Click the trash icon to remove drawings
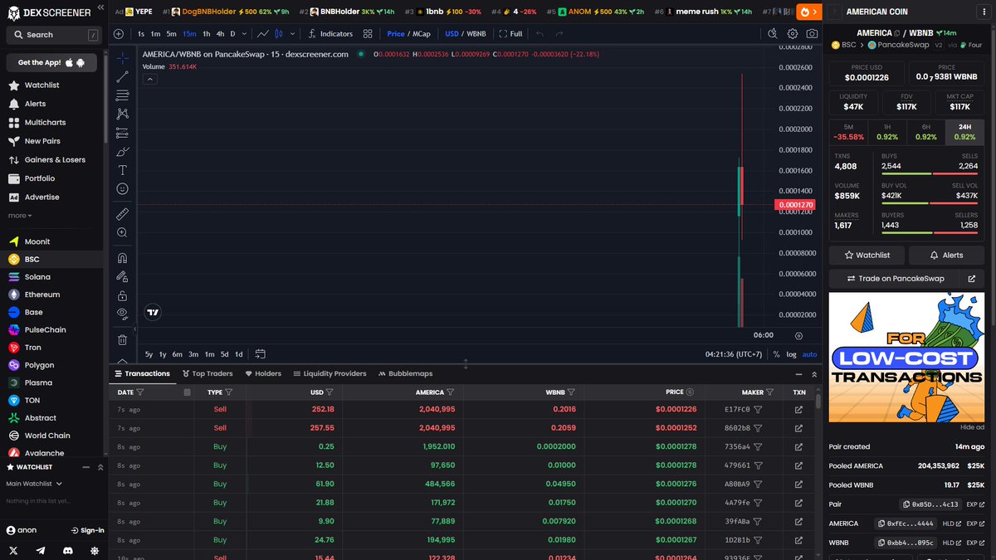Viewport: 996px width, 560px height. [123, 339]
